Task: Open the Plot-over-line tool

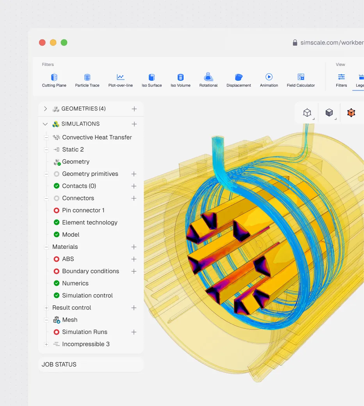Action: (x=121, y=80)
